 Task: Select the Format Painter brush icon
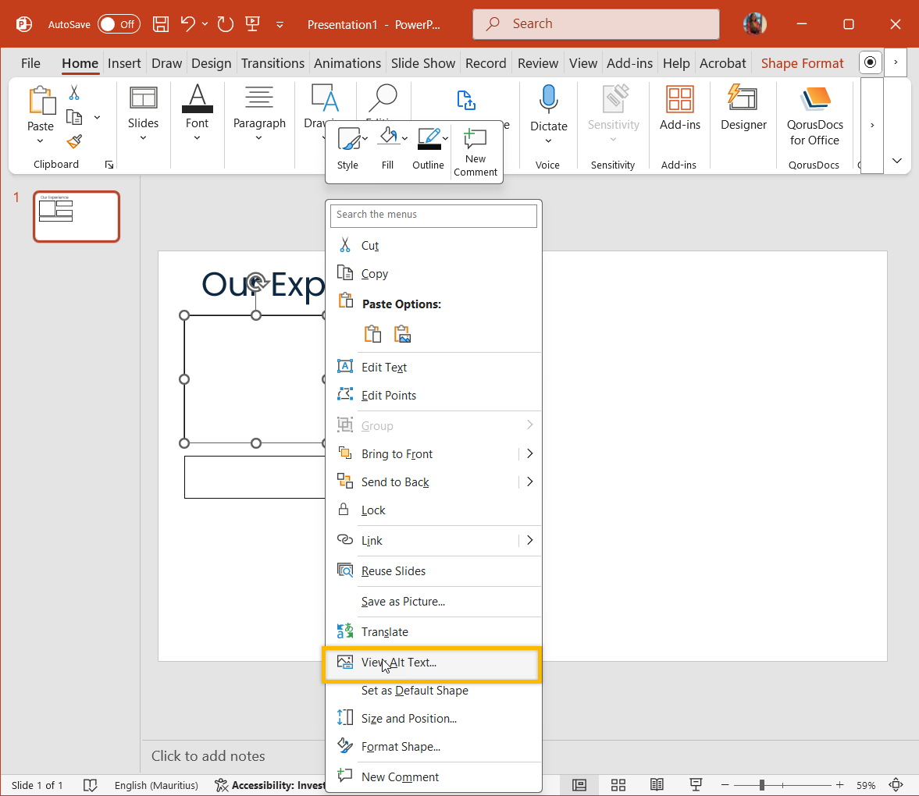point(74,141)
